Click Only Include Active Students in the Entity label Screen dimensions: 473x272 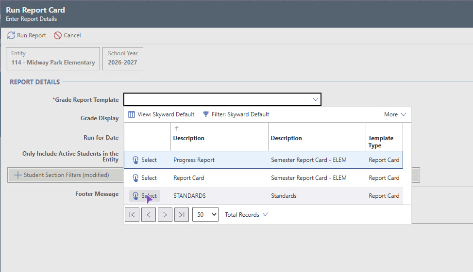(x=70, y=157)
